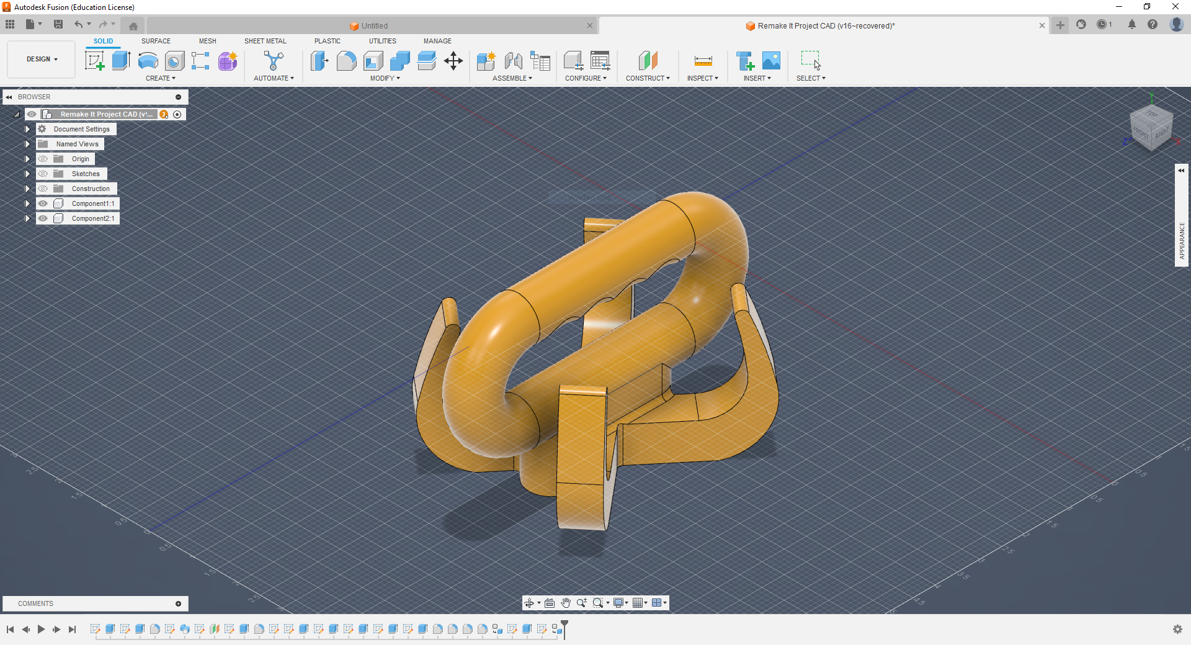Select the Configure Model tool
The height and width of the screenshot is (645, 1191).
(x=573, y=61)
